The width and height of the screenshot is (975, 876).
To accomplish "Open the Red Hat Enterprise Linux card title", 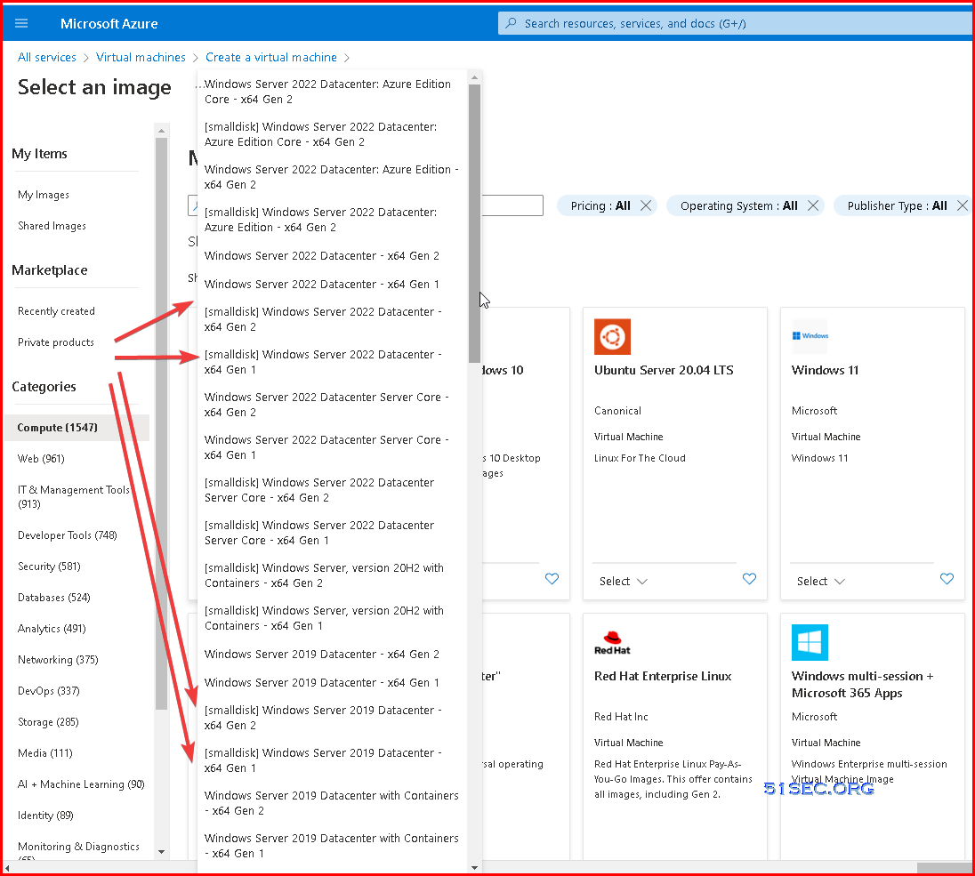I will point(663,676).
